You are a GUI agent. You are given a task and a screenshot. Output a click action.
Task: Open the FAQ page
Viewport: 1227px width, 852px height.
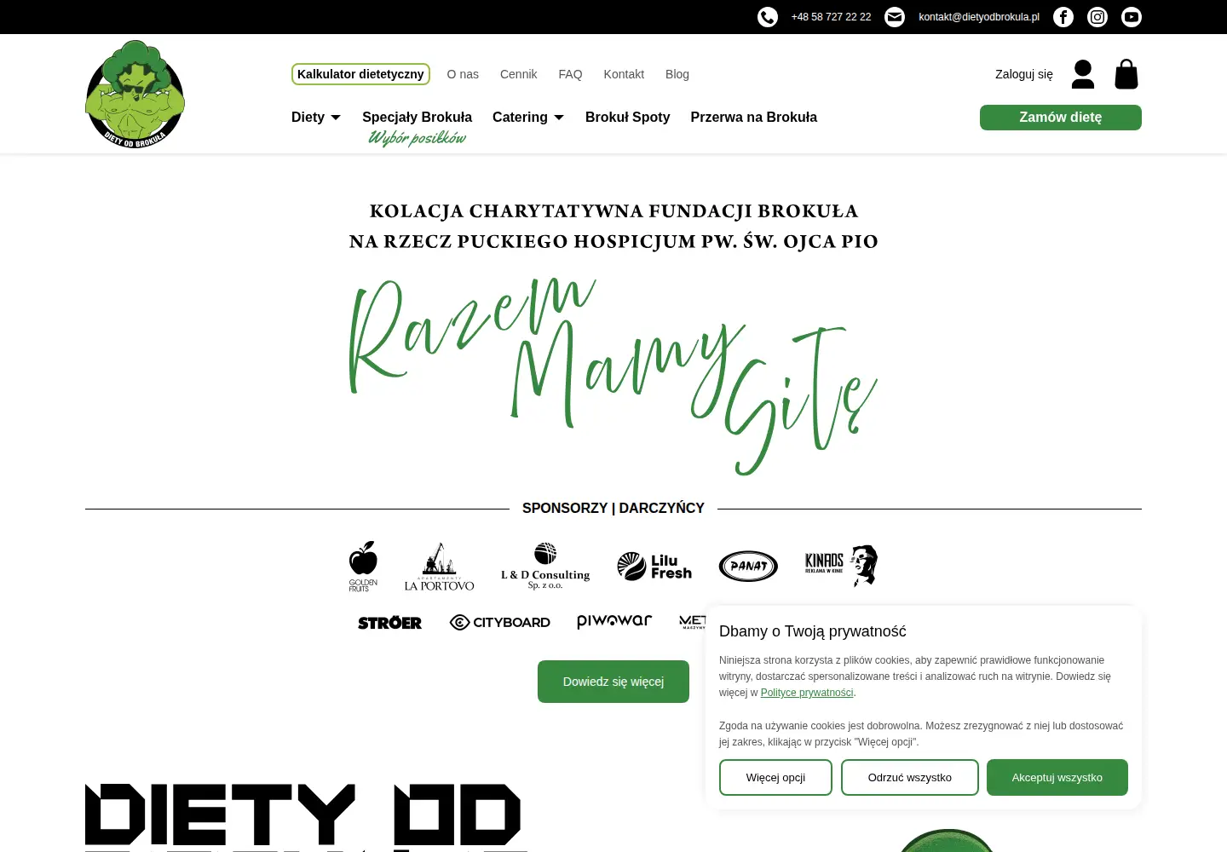[x=570, y=74]
